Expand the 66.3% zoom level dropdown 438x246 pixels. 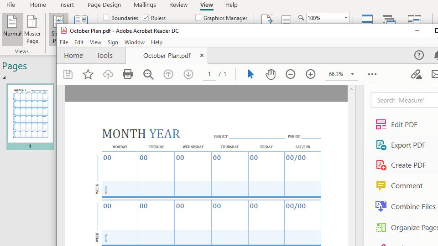coord(352,74)
